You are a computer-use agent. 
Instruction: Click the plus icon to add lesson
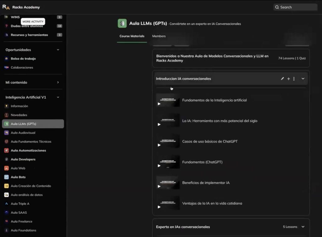(288, 79)
